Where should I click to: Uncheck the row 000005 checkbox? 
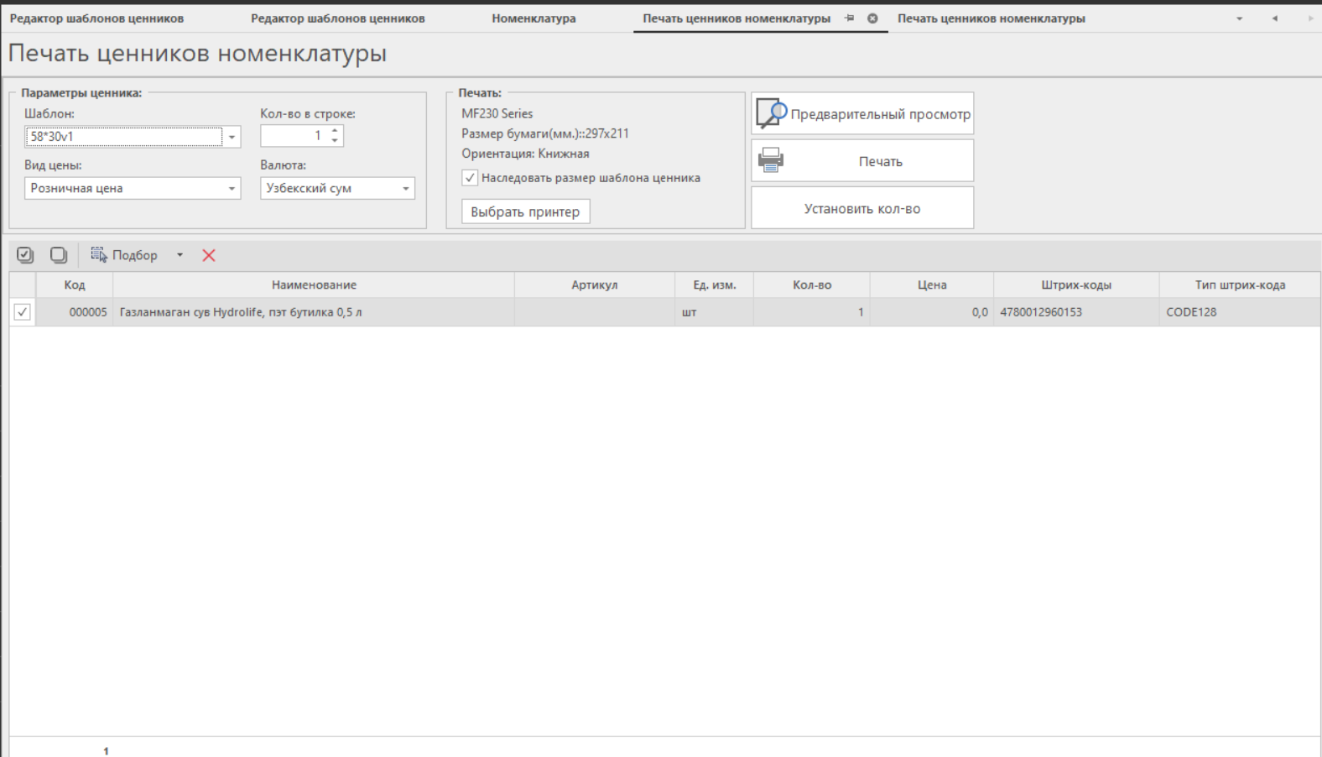23,312
